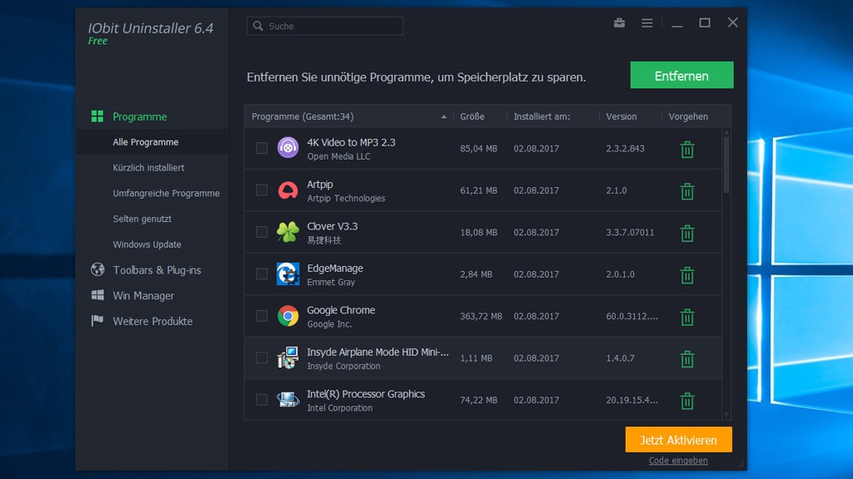Click the Artpip app icon
Image resolution: width=853 pixels, height=479 pixels.
tap(287, 190)
